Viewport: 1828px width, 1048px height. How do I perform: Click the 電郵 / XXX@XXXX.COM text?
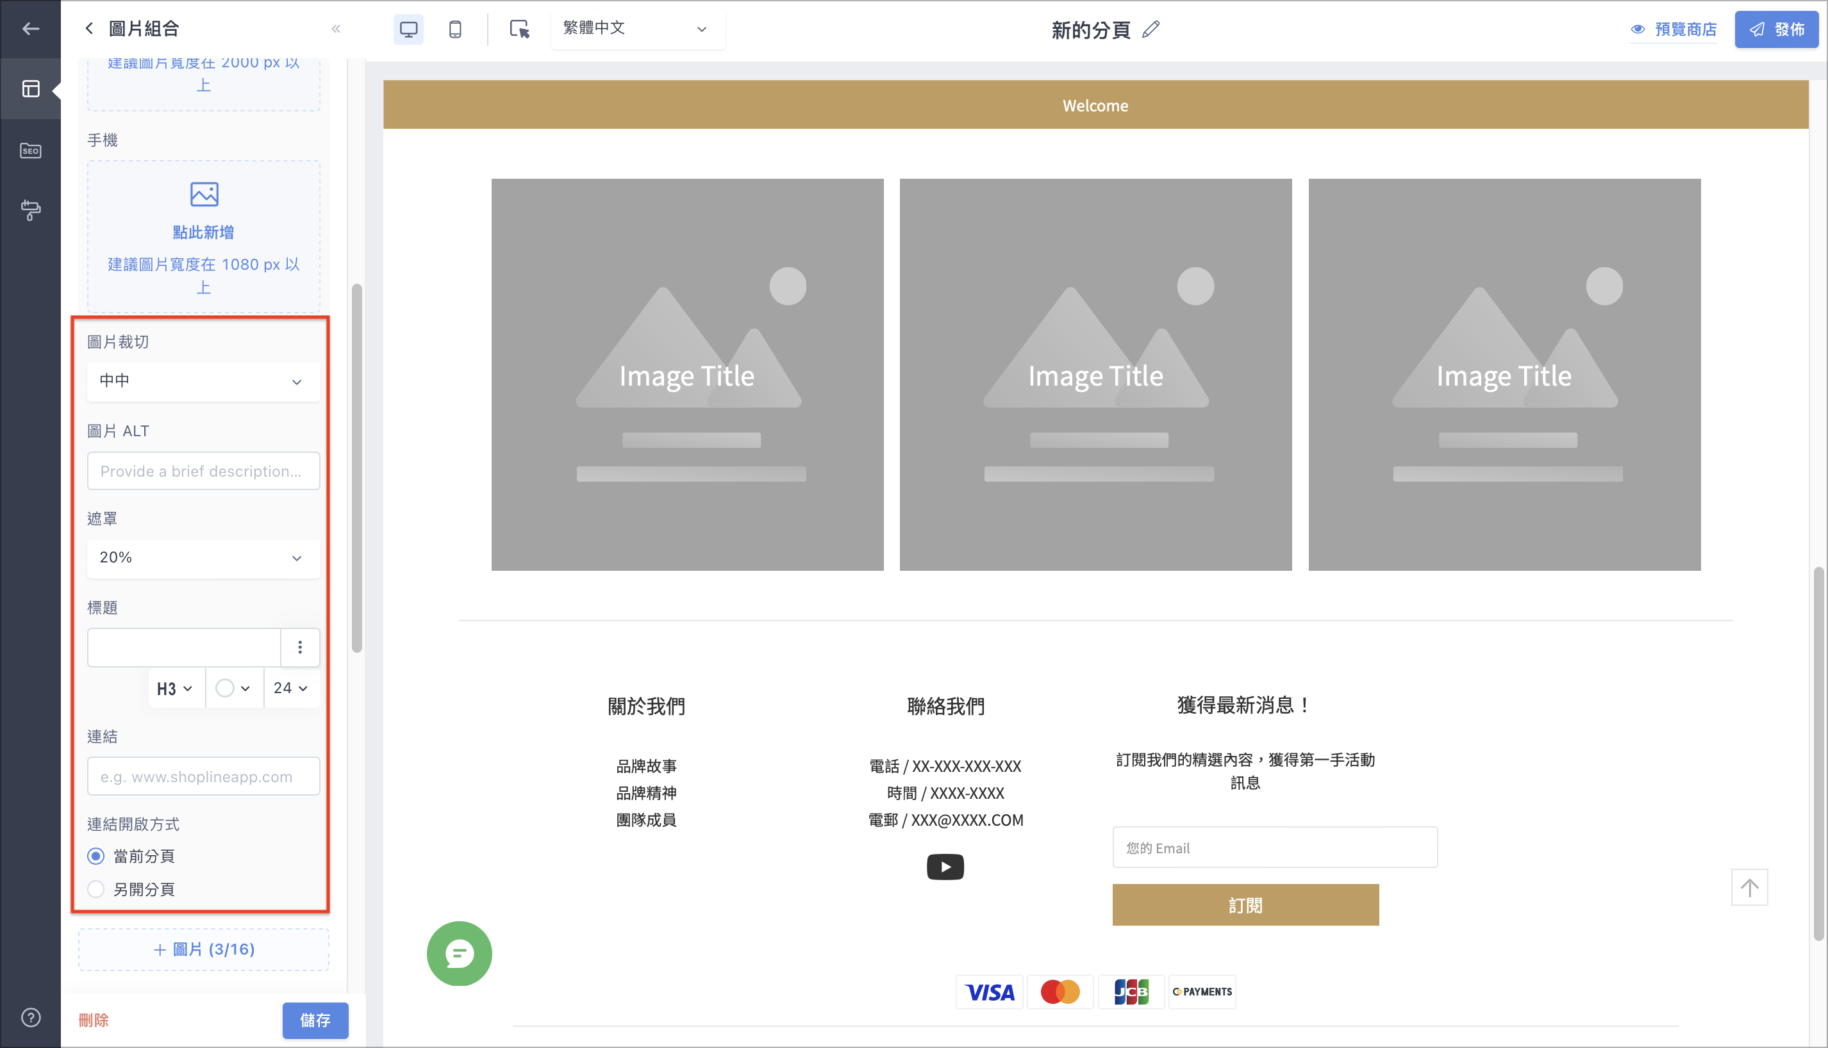(945, 820)
